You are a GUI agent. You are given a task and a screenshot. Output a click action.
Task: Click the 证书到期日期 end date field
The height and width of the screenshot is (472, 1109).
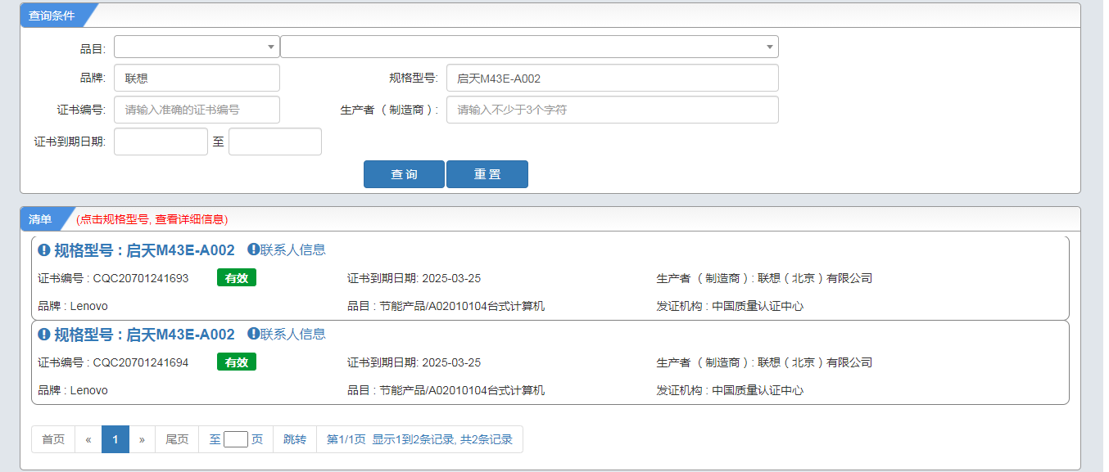tap(275, 142)
